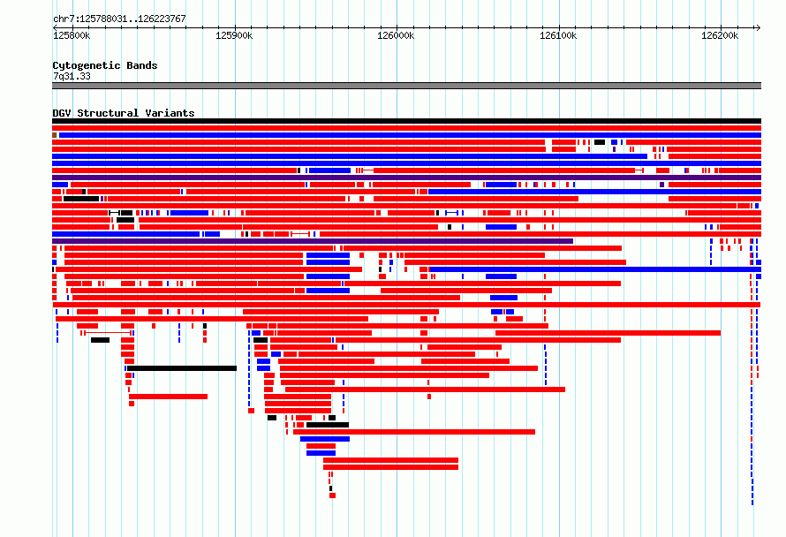This screenshot has height=537, width=786.
Task: Select the shorter blue bar above the paired red bars
Action: pos(321,453)
